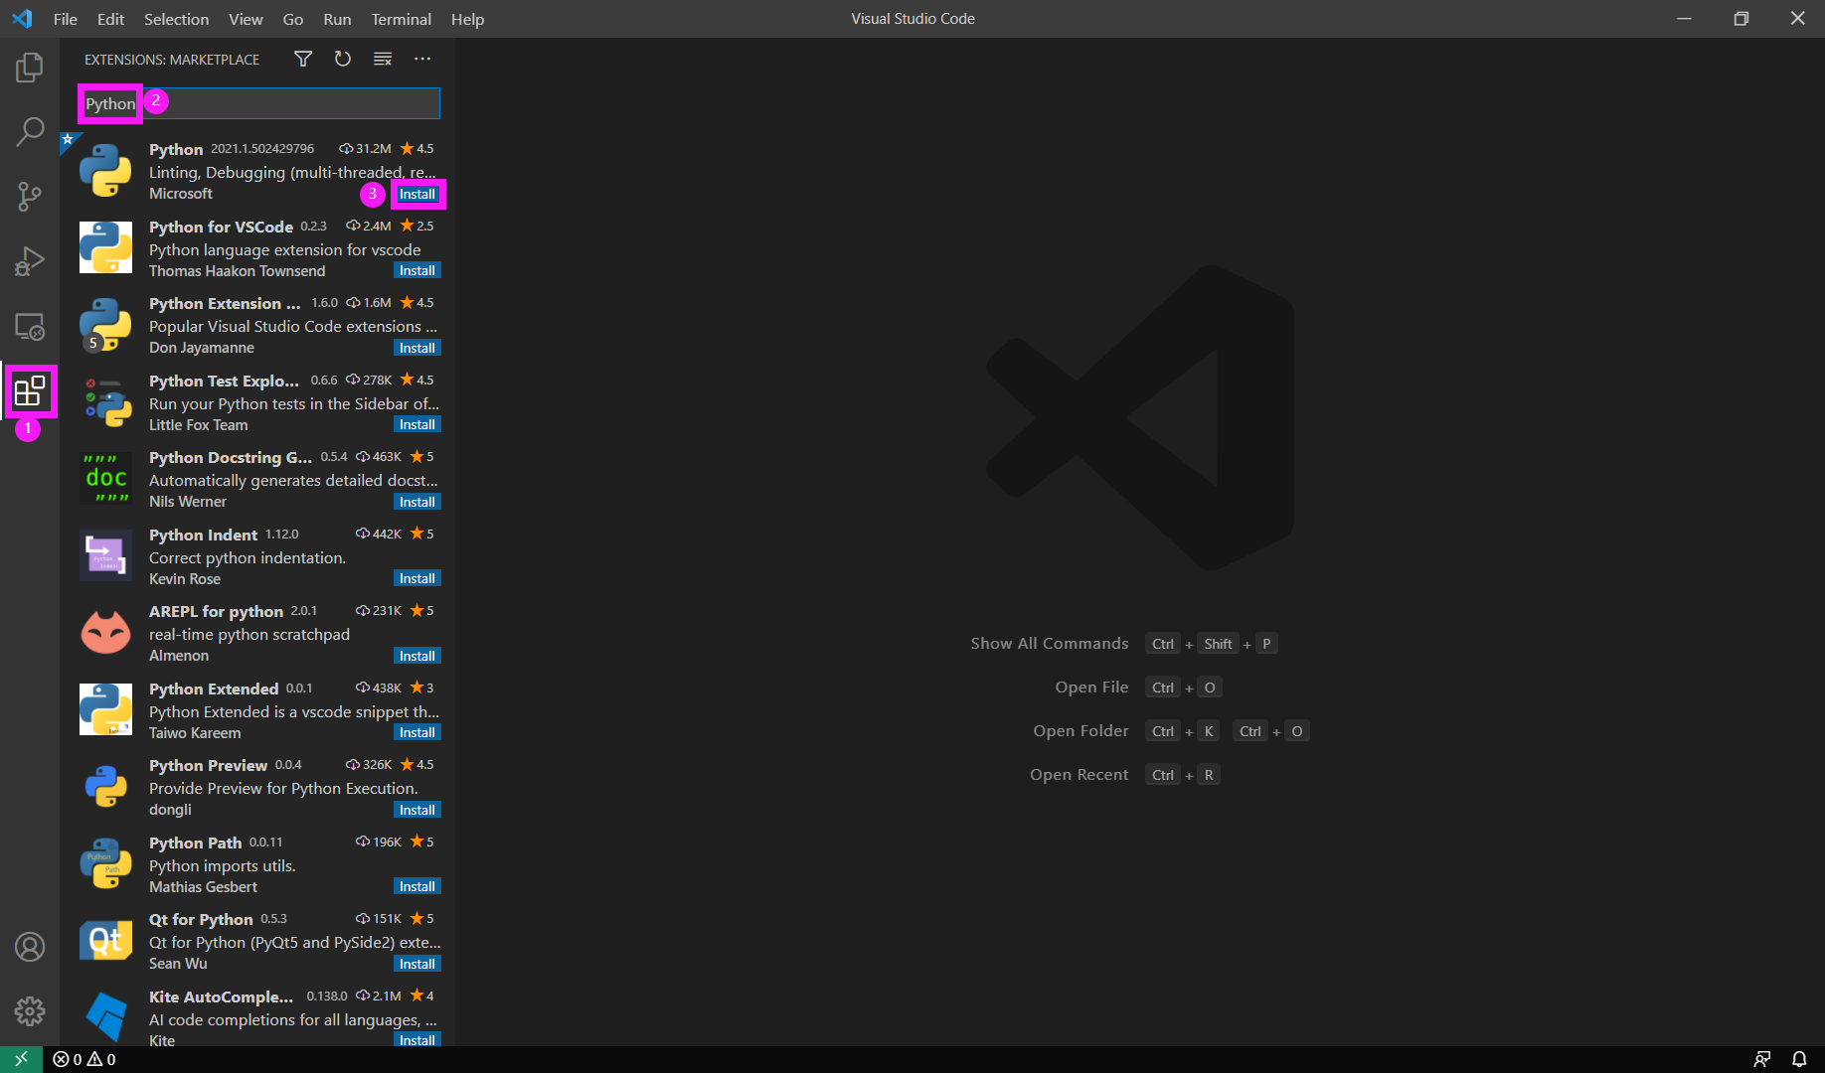This screenshot has width=1825, height=1073.
Task: Open the Explorer view in activity bar
Action: tap(30, 68)
